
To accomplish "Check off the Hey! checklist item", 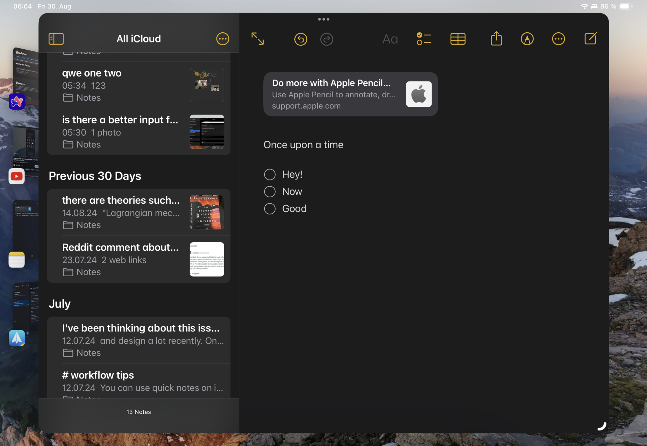I will coord(269,174).
